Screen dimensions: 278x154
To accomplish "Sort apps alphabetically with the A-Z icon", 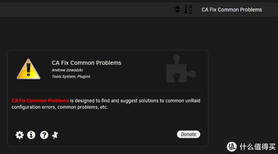I will tap(188, 9).
